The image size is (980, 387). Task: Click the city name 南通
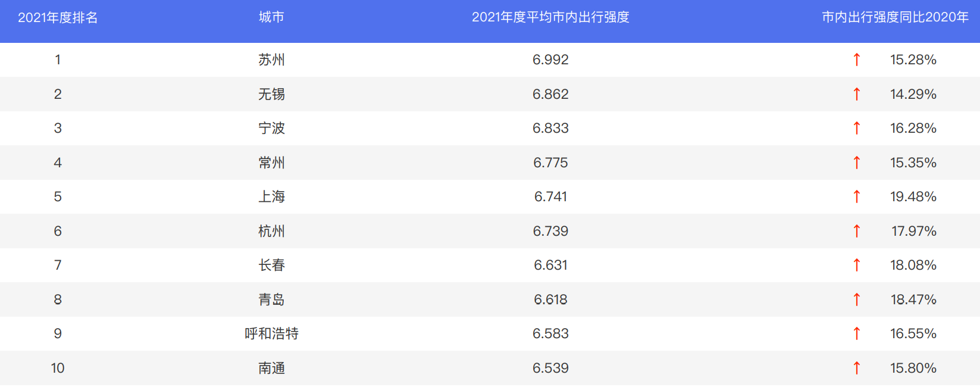coord(271,368)
